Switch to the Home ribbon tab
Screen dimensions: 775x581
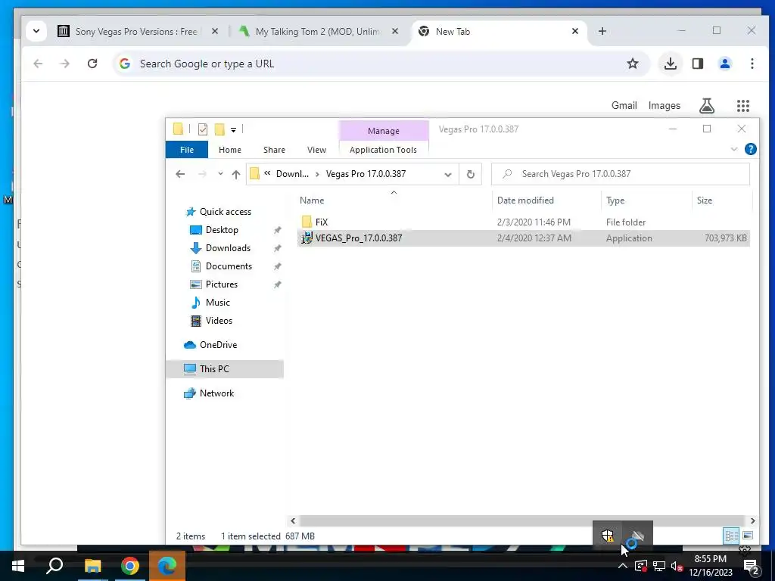click(230, 150)
